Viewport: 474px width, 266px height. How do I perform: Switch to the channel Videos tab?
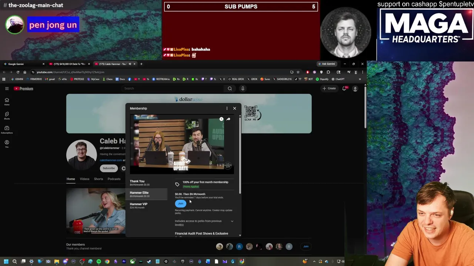point(84,179)
